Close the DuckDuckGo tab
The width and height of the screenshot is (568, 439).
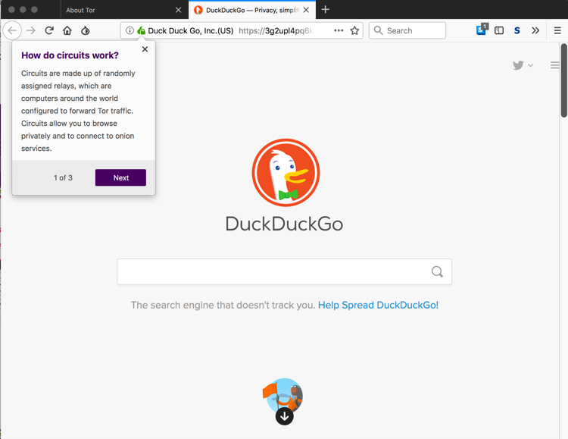(306, 10)
